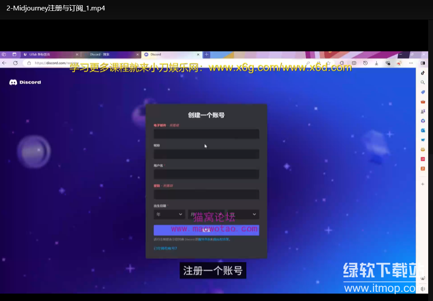Open Microsoft 365 icon in sidebar

(x=423, y=120)
